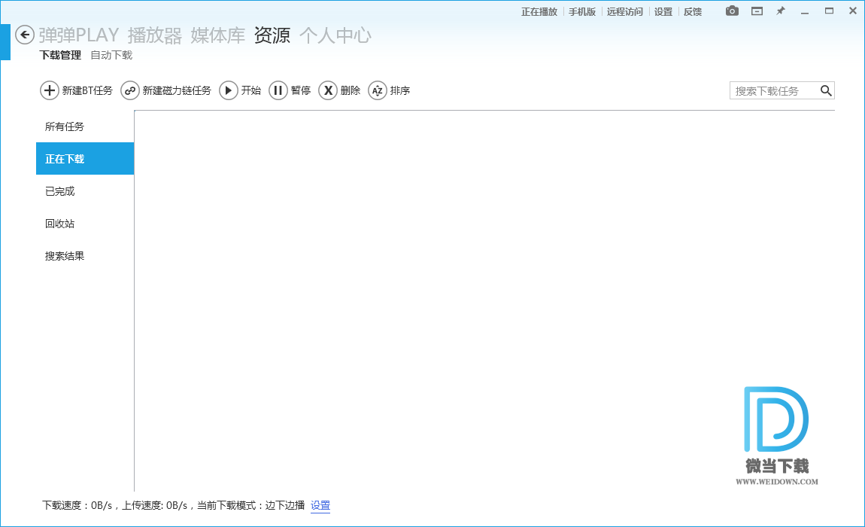Click the plus icon for new BT task
Viewport: 865px width, 527px height.
(x=50, y=90)
